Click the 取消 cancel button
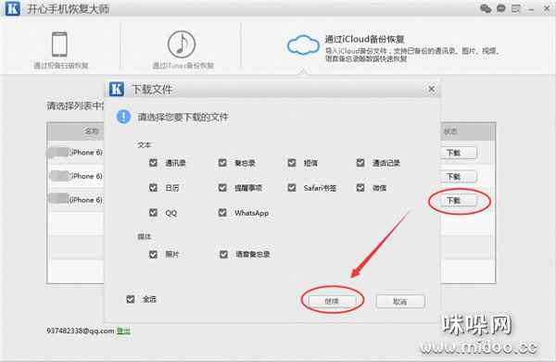This screenshot has height=362, width=556. pos(400,302)
